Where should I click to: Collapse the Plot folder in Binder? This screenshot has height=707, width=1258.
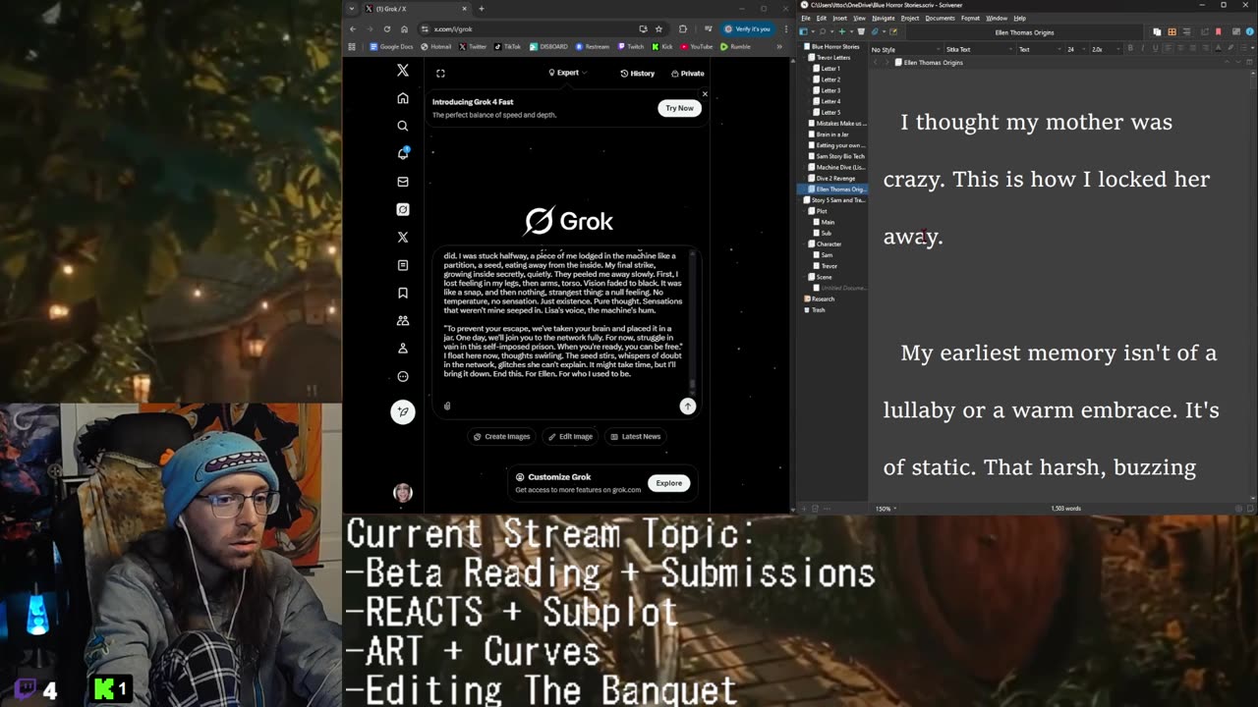[806, 211]
